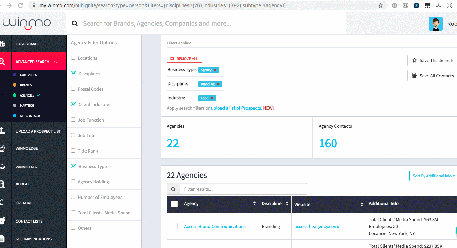Open the Access Brand Communications agency link
Viewport: 457px width, 248px height.
215,226
